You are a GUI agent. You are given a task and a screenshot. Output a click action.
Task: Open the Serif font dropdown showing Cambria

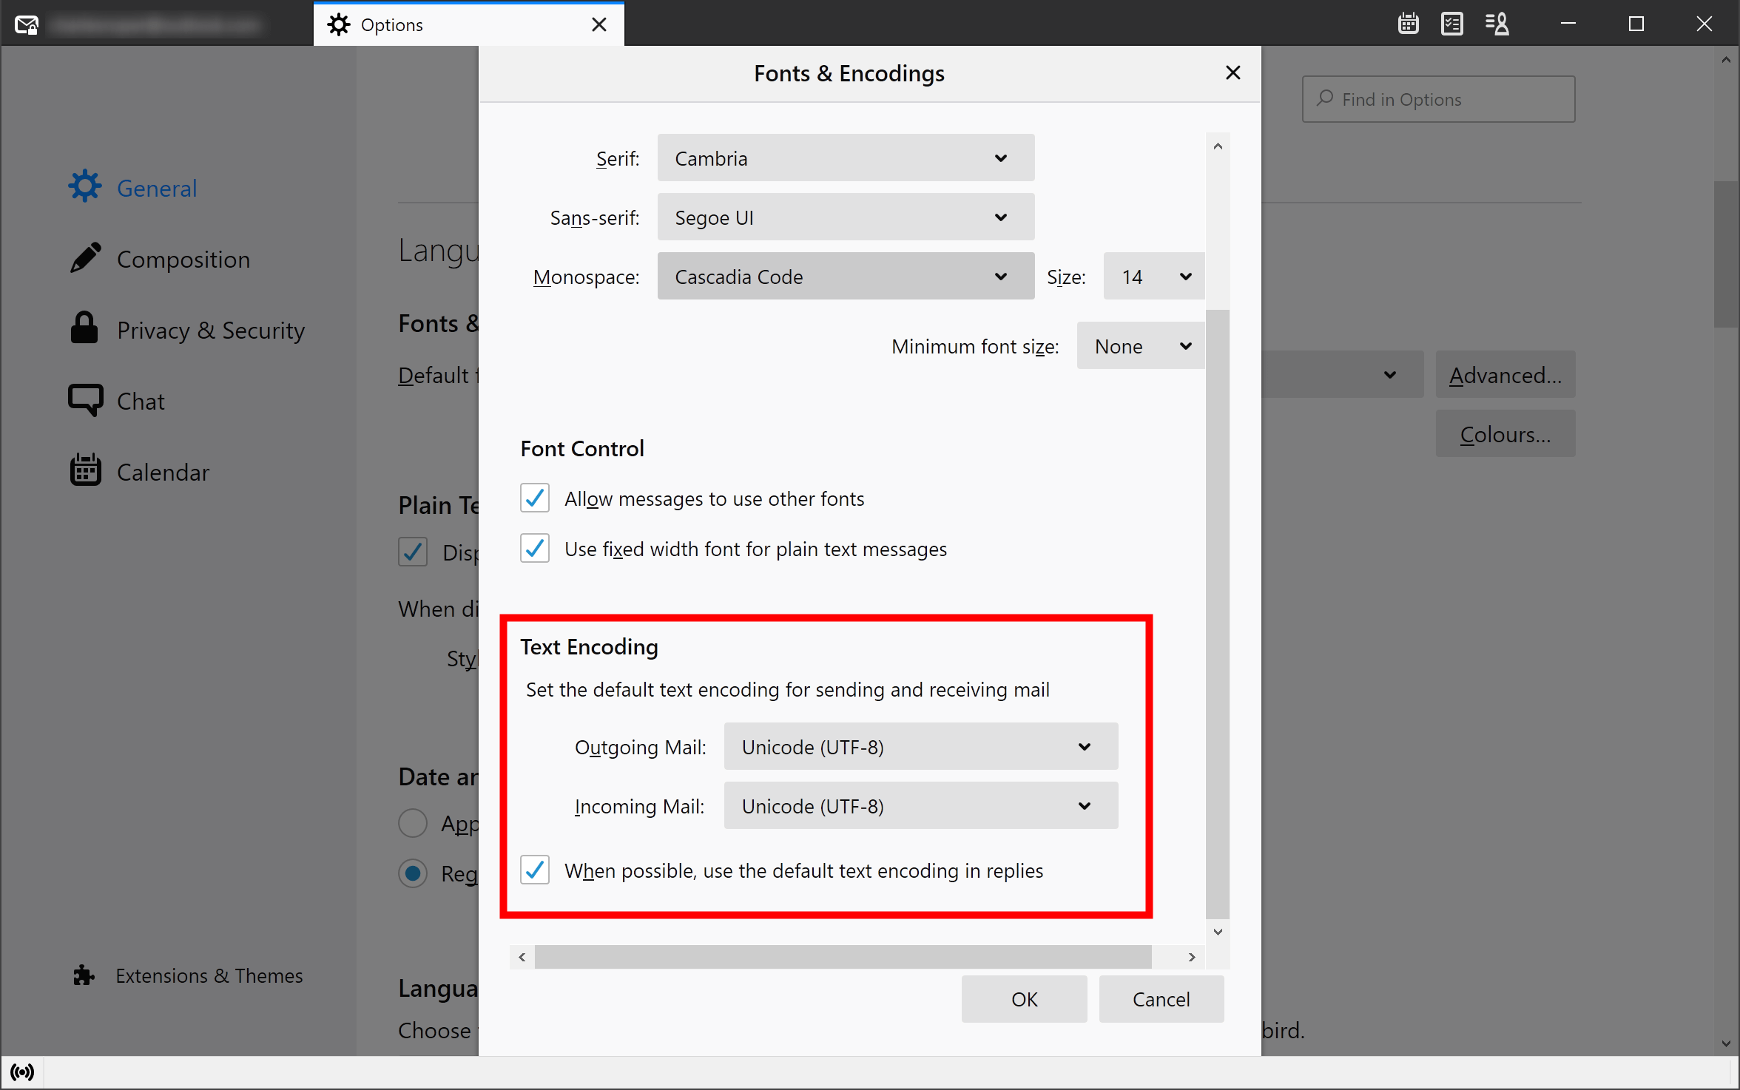coord(845,158)
